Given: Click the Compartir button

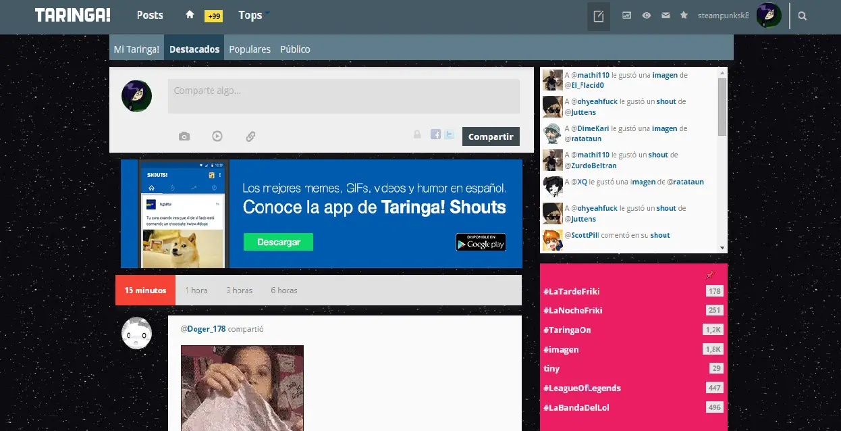Looking at the screenshot, I should (491, 136).
